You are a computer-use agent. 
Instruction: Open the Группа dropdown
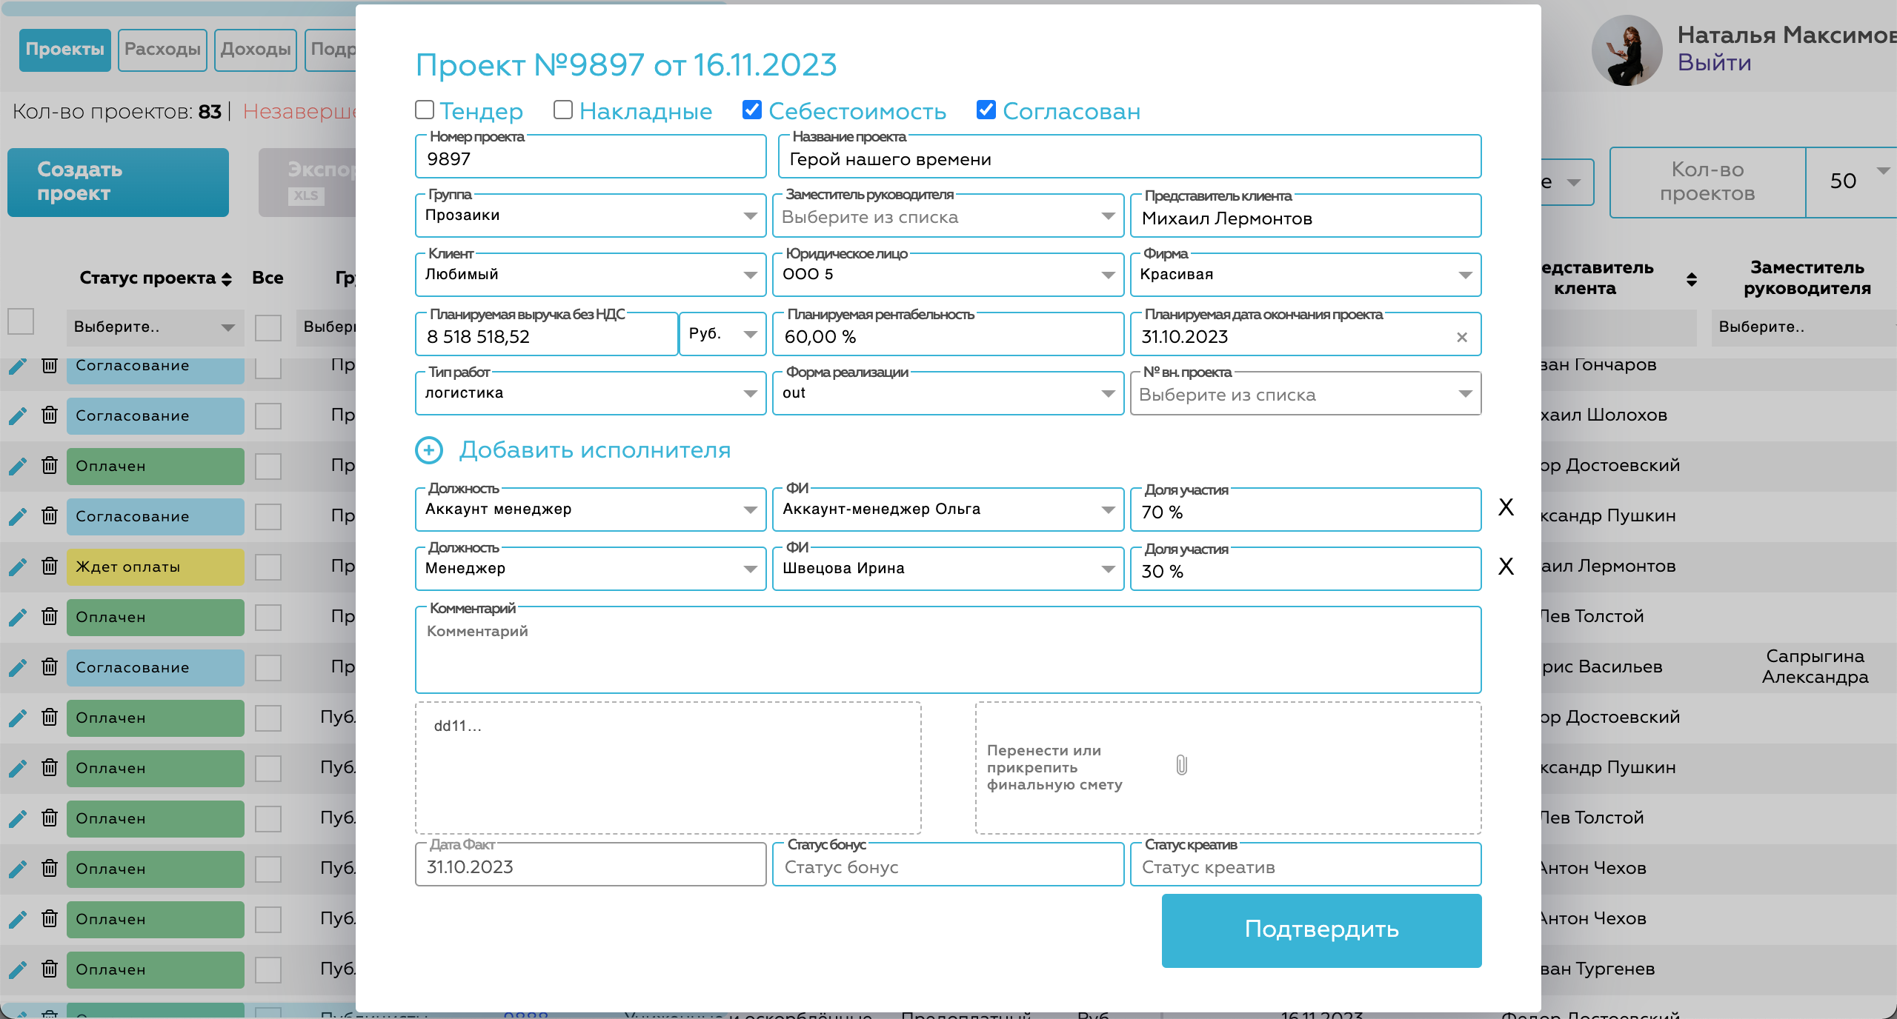[590, 216]
